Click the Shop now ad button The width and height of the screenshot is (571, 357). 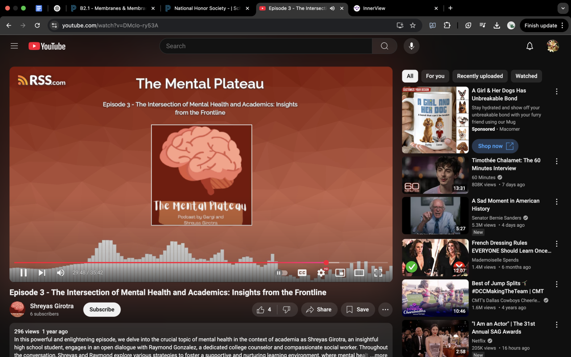pos(495,146)
